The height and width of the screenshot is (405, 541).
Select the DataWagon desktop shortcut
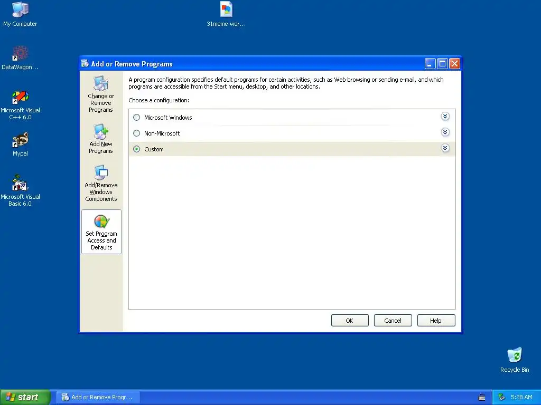pyautogui.click(x=20, y=58)
